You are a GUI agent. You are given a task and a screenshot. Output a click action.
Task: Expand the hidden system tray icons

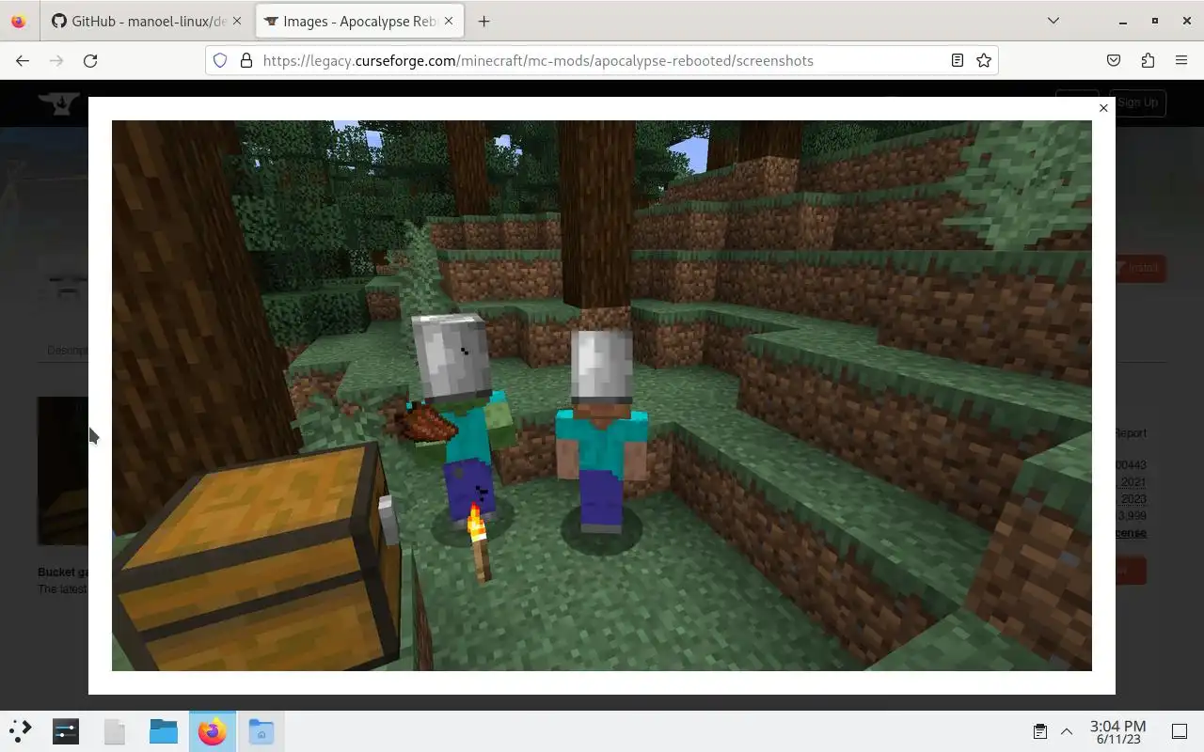point(1067,730)
